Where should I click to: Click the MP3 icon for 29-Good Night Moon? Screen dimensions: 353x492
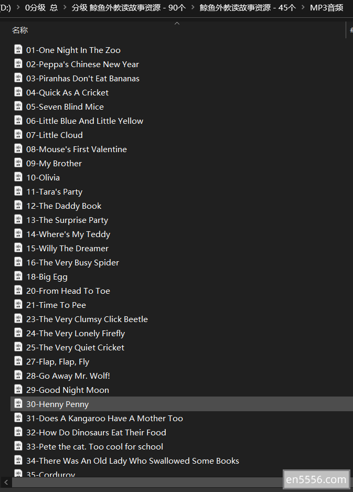coord(18,390)
